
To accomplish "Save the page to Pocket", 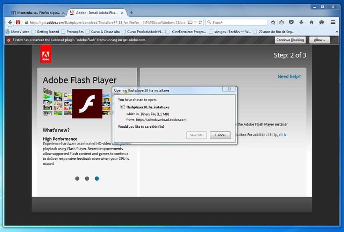I will click(291, 22).
